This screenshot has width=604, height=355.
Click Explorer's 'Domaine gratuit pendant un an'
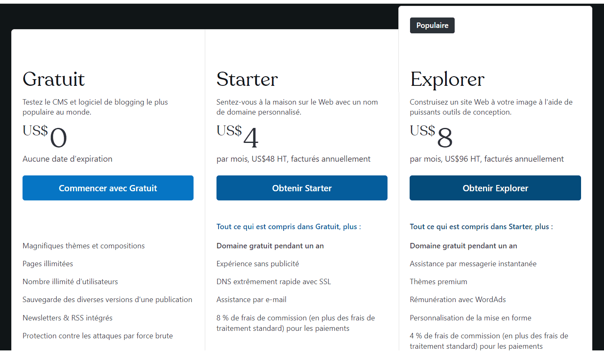[x=463, y=246]
